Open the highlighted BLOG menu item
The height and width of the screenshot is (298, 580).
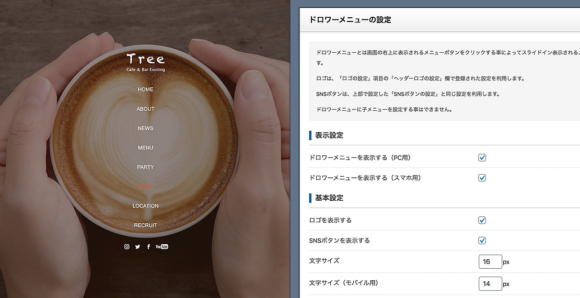[145, 187]
